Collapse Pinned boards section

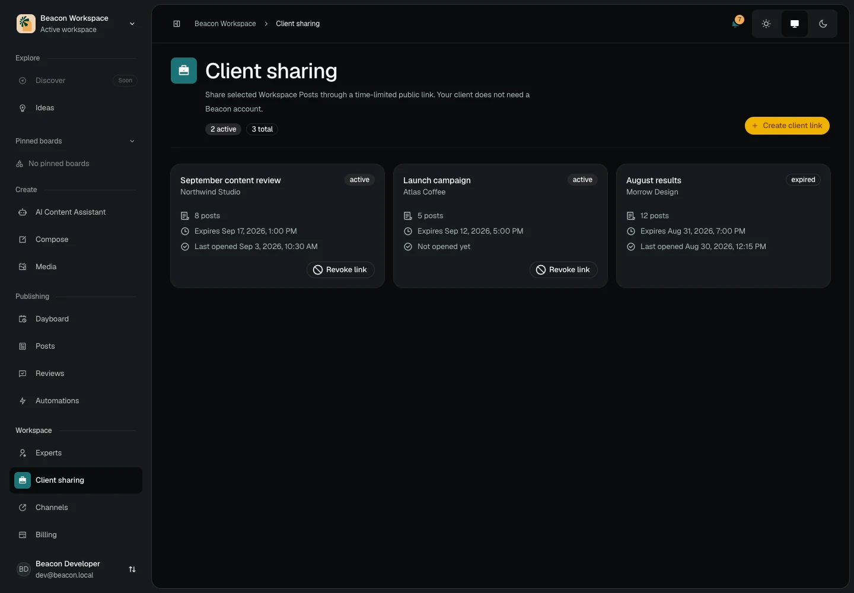132,141
